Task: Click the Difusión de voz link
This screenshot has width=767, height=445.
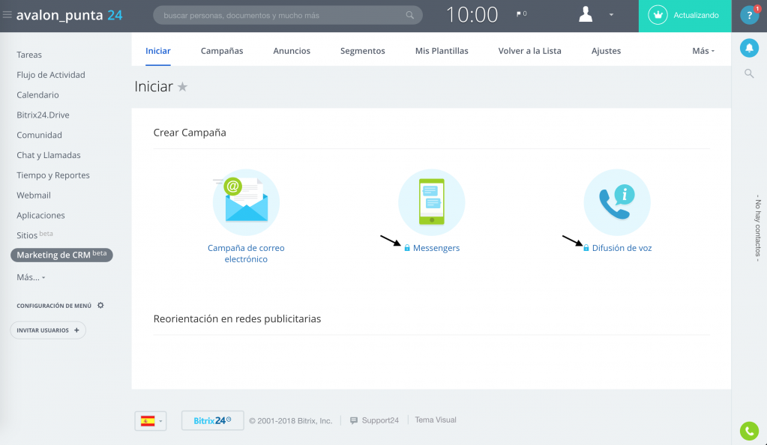Action: tap(622, 248)
